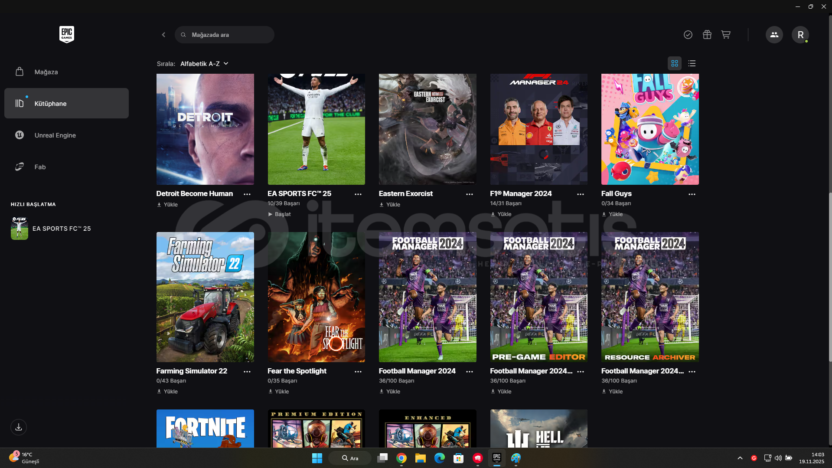The height and width of the screenshot is (468, 832).
Task: Open options menu for Detroit Become Human
Action: [x=247, y=194]
